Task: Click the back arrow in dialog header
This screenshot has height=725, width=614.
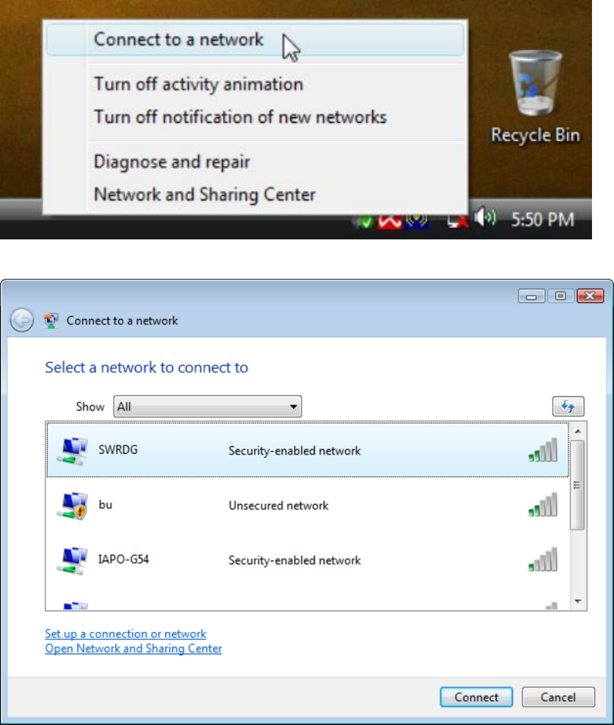Action: (22, 320)
